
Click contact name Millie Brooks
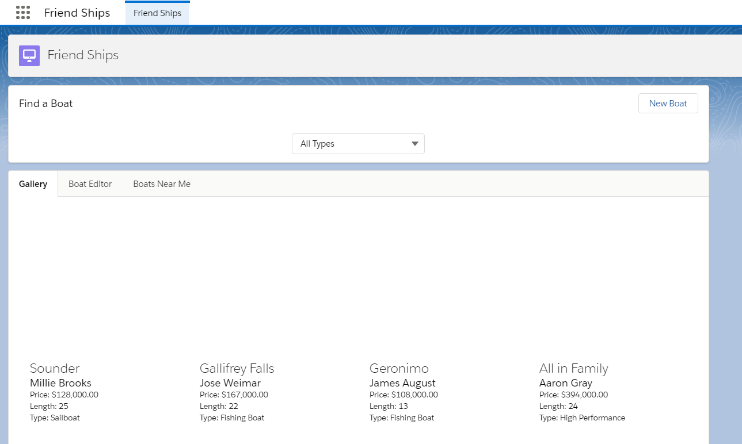click(60, 383)
